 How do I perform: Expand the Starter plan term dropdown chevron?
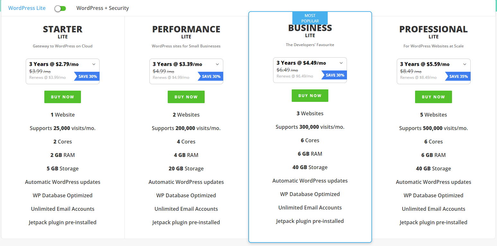(94, 64)
